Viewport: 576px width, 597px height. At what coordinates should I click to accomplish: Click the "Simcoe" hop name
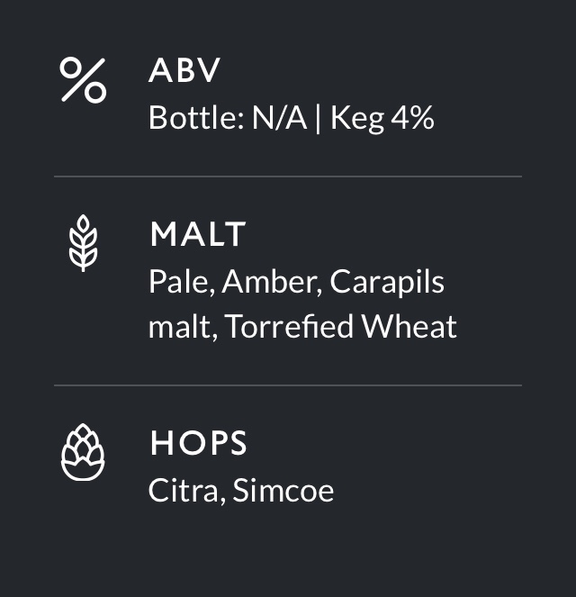click(283, 491)
